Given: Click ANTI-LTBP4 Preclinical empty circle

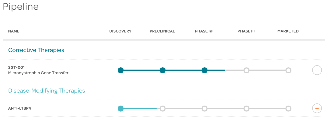Looking at the screenshot, I should (163, 109).
